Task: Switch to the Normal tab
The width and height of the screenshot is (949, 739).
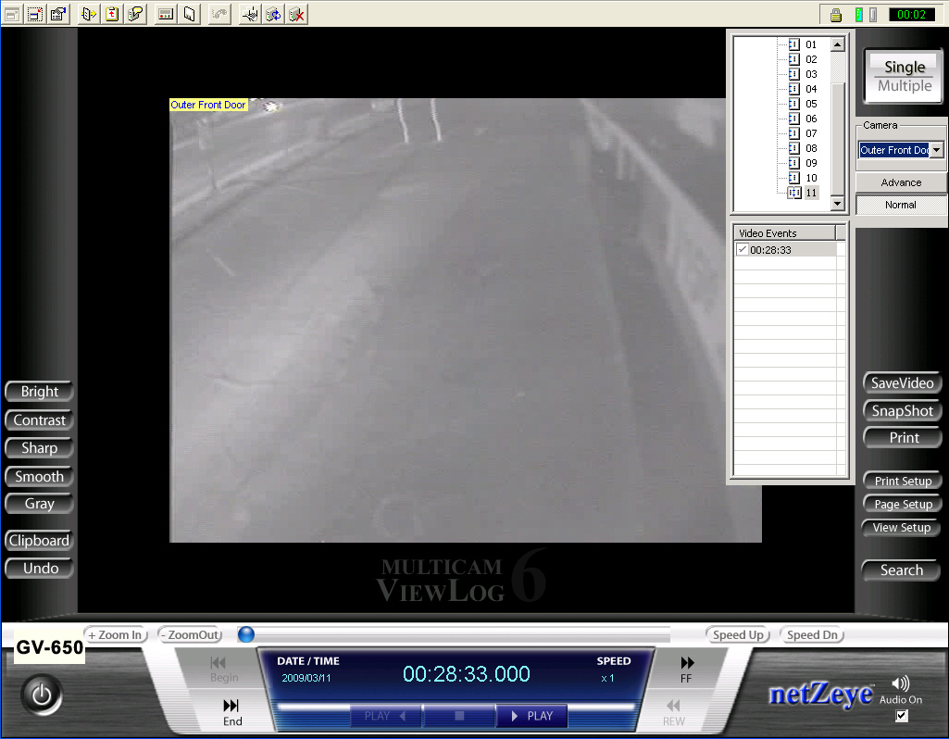Action: (901, 205)
